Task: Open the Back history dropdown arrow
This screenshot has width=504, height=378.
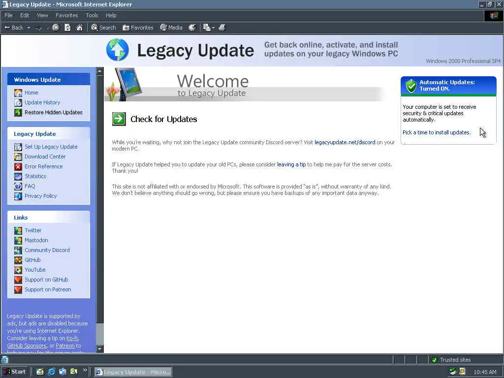Action: coord(29,28)
